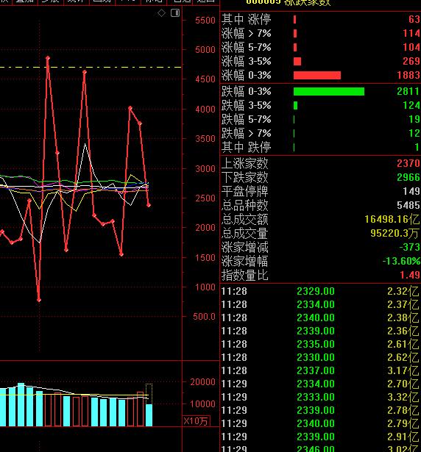Click the 总成交量 value 95220.3万

click(395, 233)
